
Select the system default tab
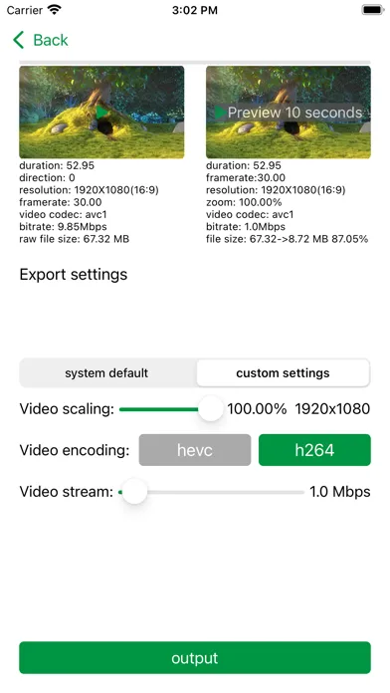click(x=106, y=373)
